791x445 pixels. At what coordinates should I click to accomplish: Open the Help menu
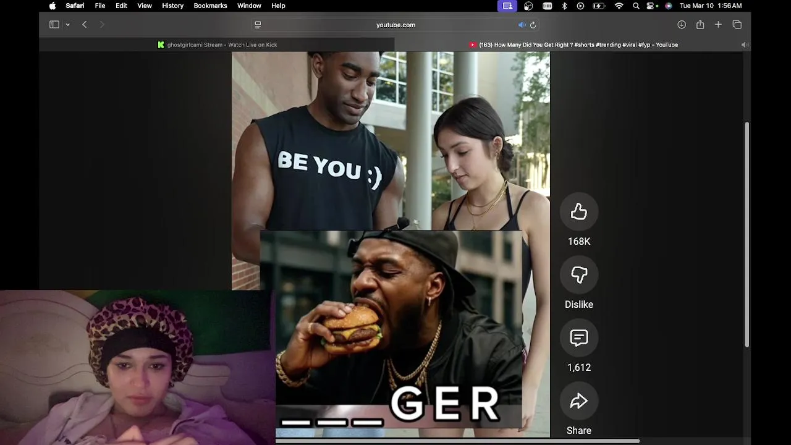click(278, 6)
